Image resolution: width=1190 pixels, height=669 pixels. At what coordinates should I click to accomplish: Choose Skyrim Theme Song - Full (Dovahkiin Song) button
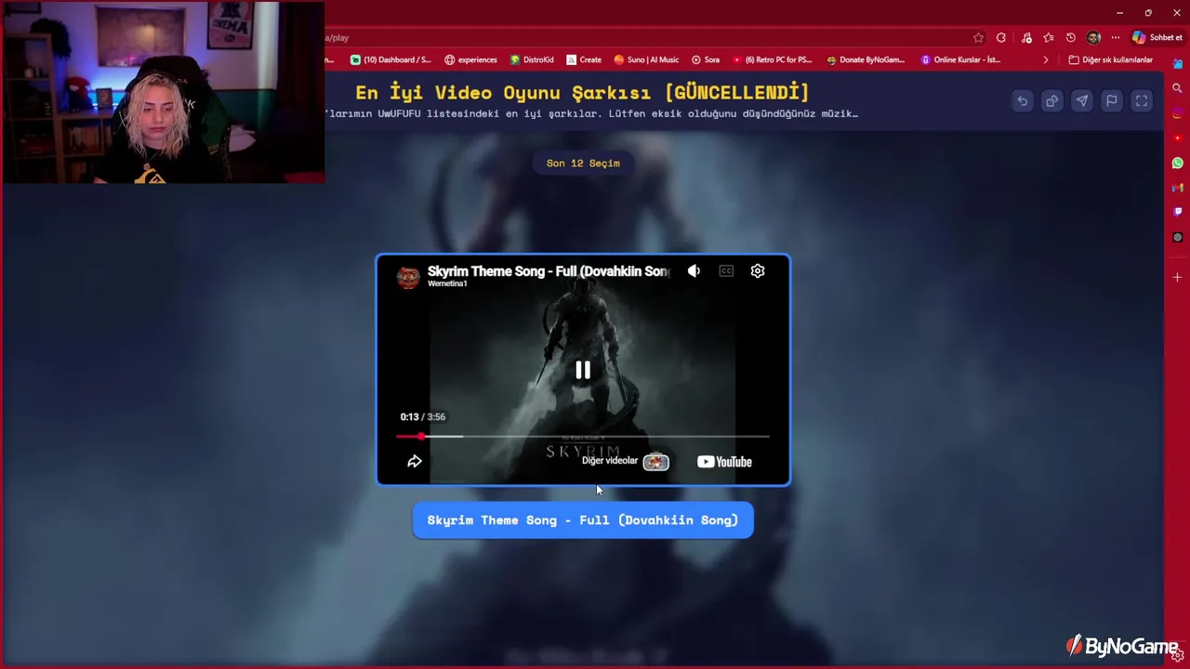[583, 520]
